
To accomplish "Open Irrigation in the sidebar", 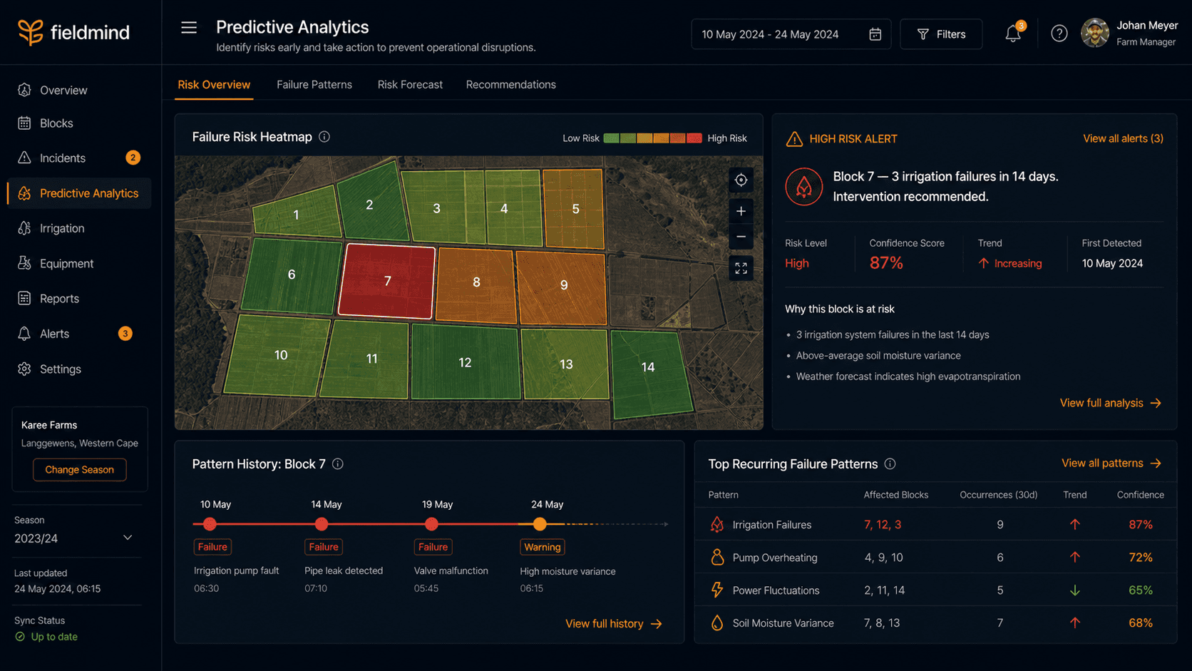I will click(79, 228).
